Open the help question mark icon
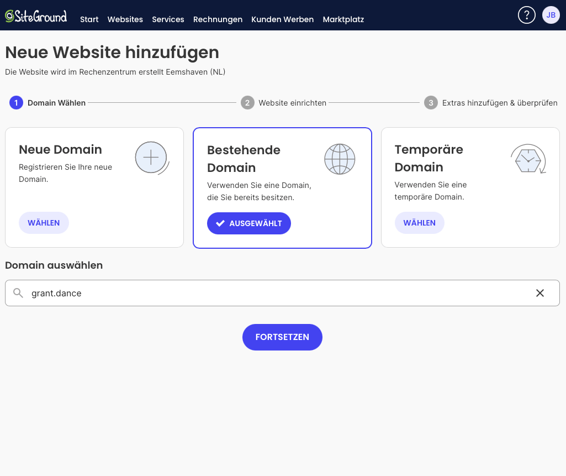Screen dimensions: 566x476 (x=526, y=15)
